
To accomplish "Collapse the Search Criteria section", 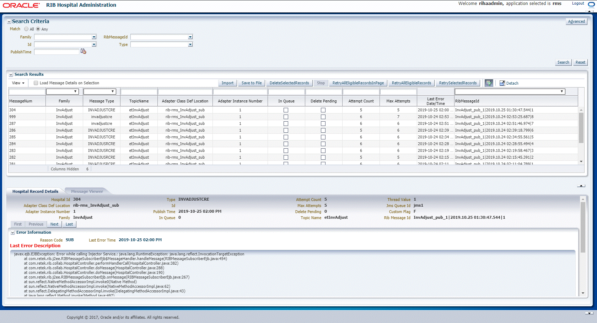I will click(9, 22).
